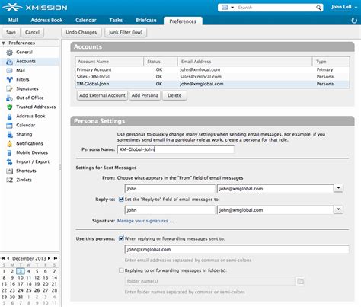Switch to the Address Book tab
361x307 pixels.
46,21
